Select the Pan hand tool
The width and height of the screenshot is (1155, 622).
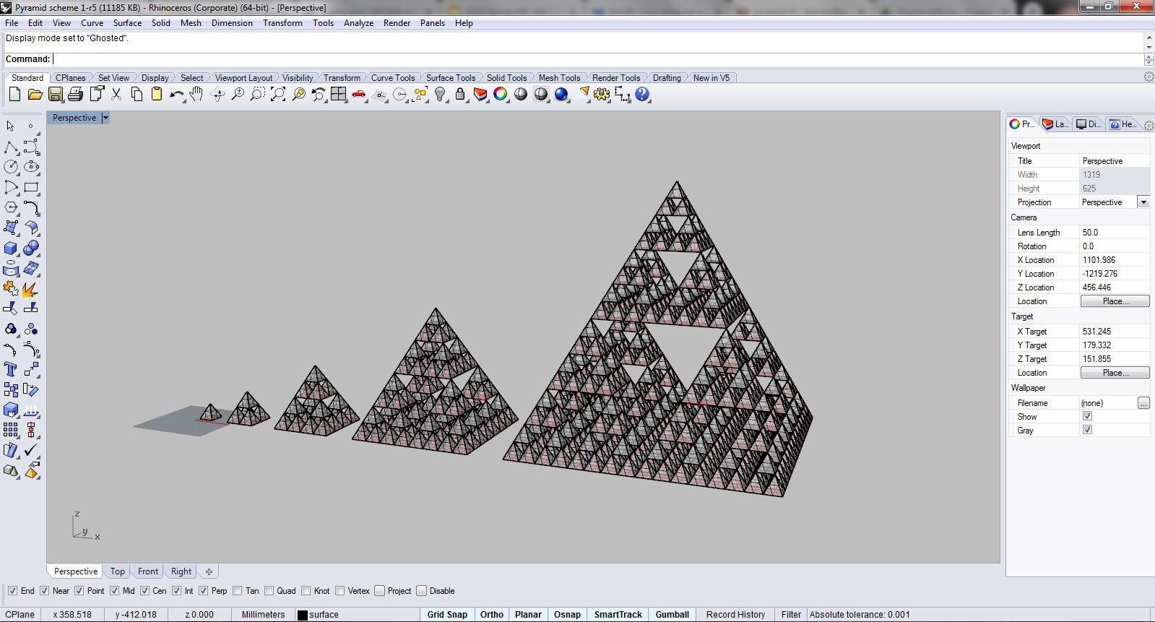196,95
